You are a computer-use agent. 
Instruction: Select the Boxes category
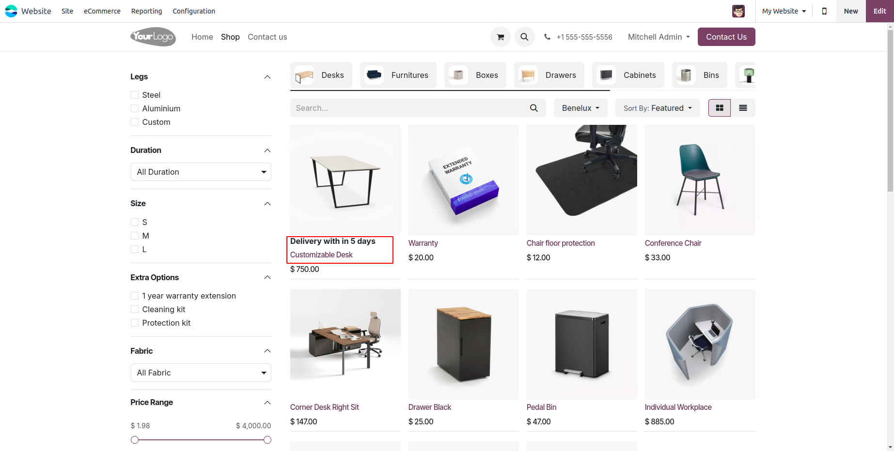pos(475,75)
